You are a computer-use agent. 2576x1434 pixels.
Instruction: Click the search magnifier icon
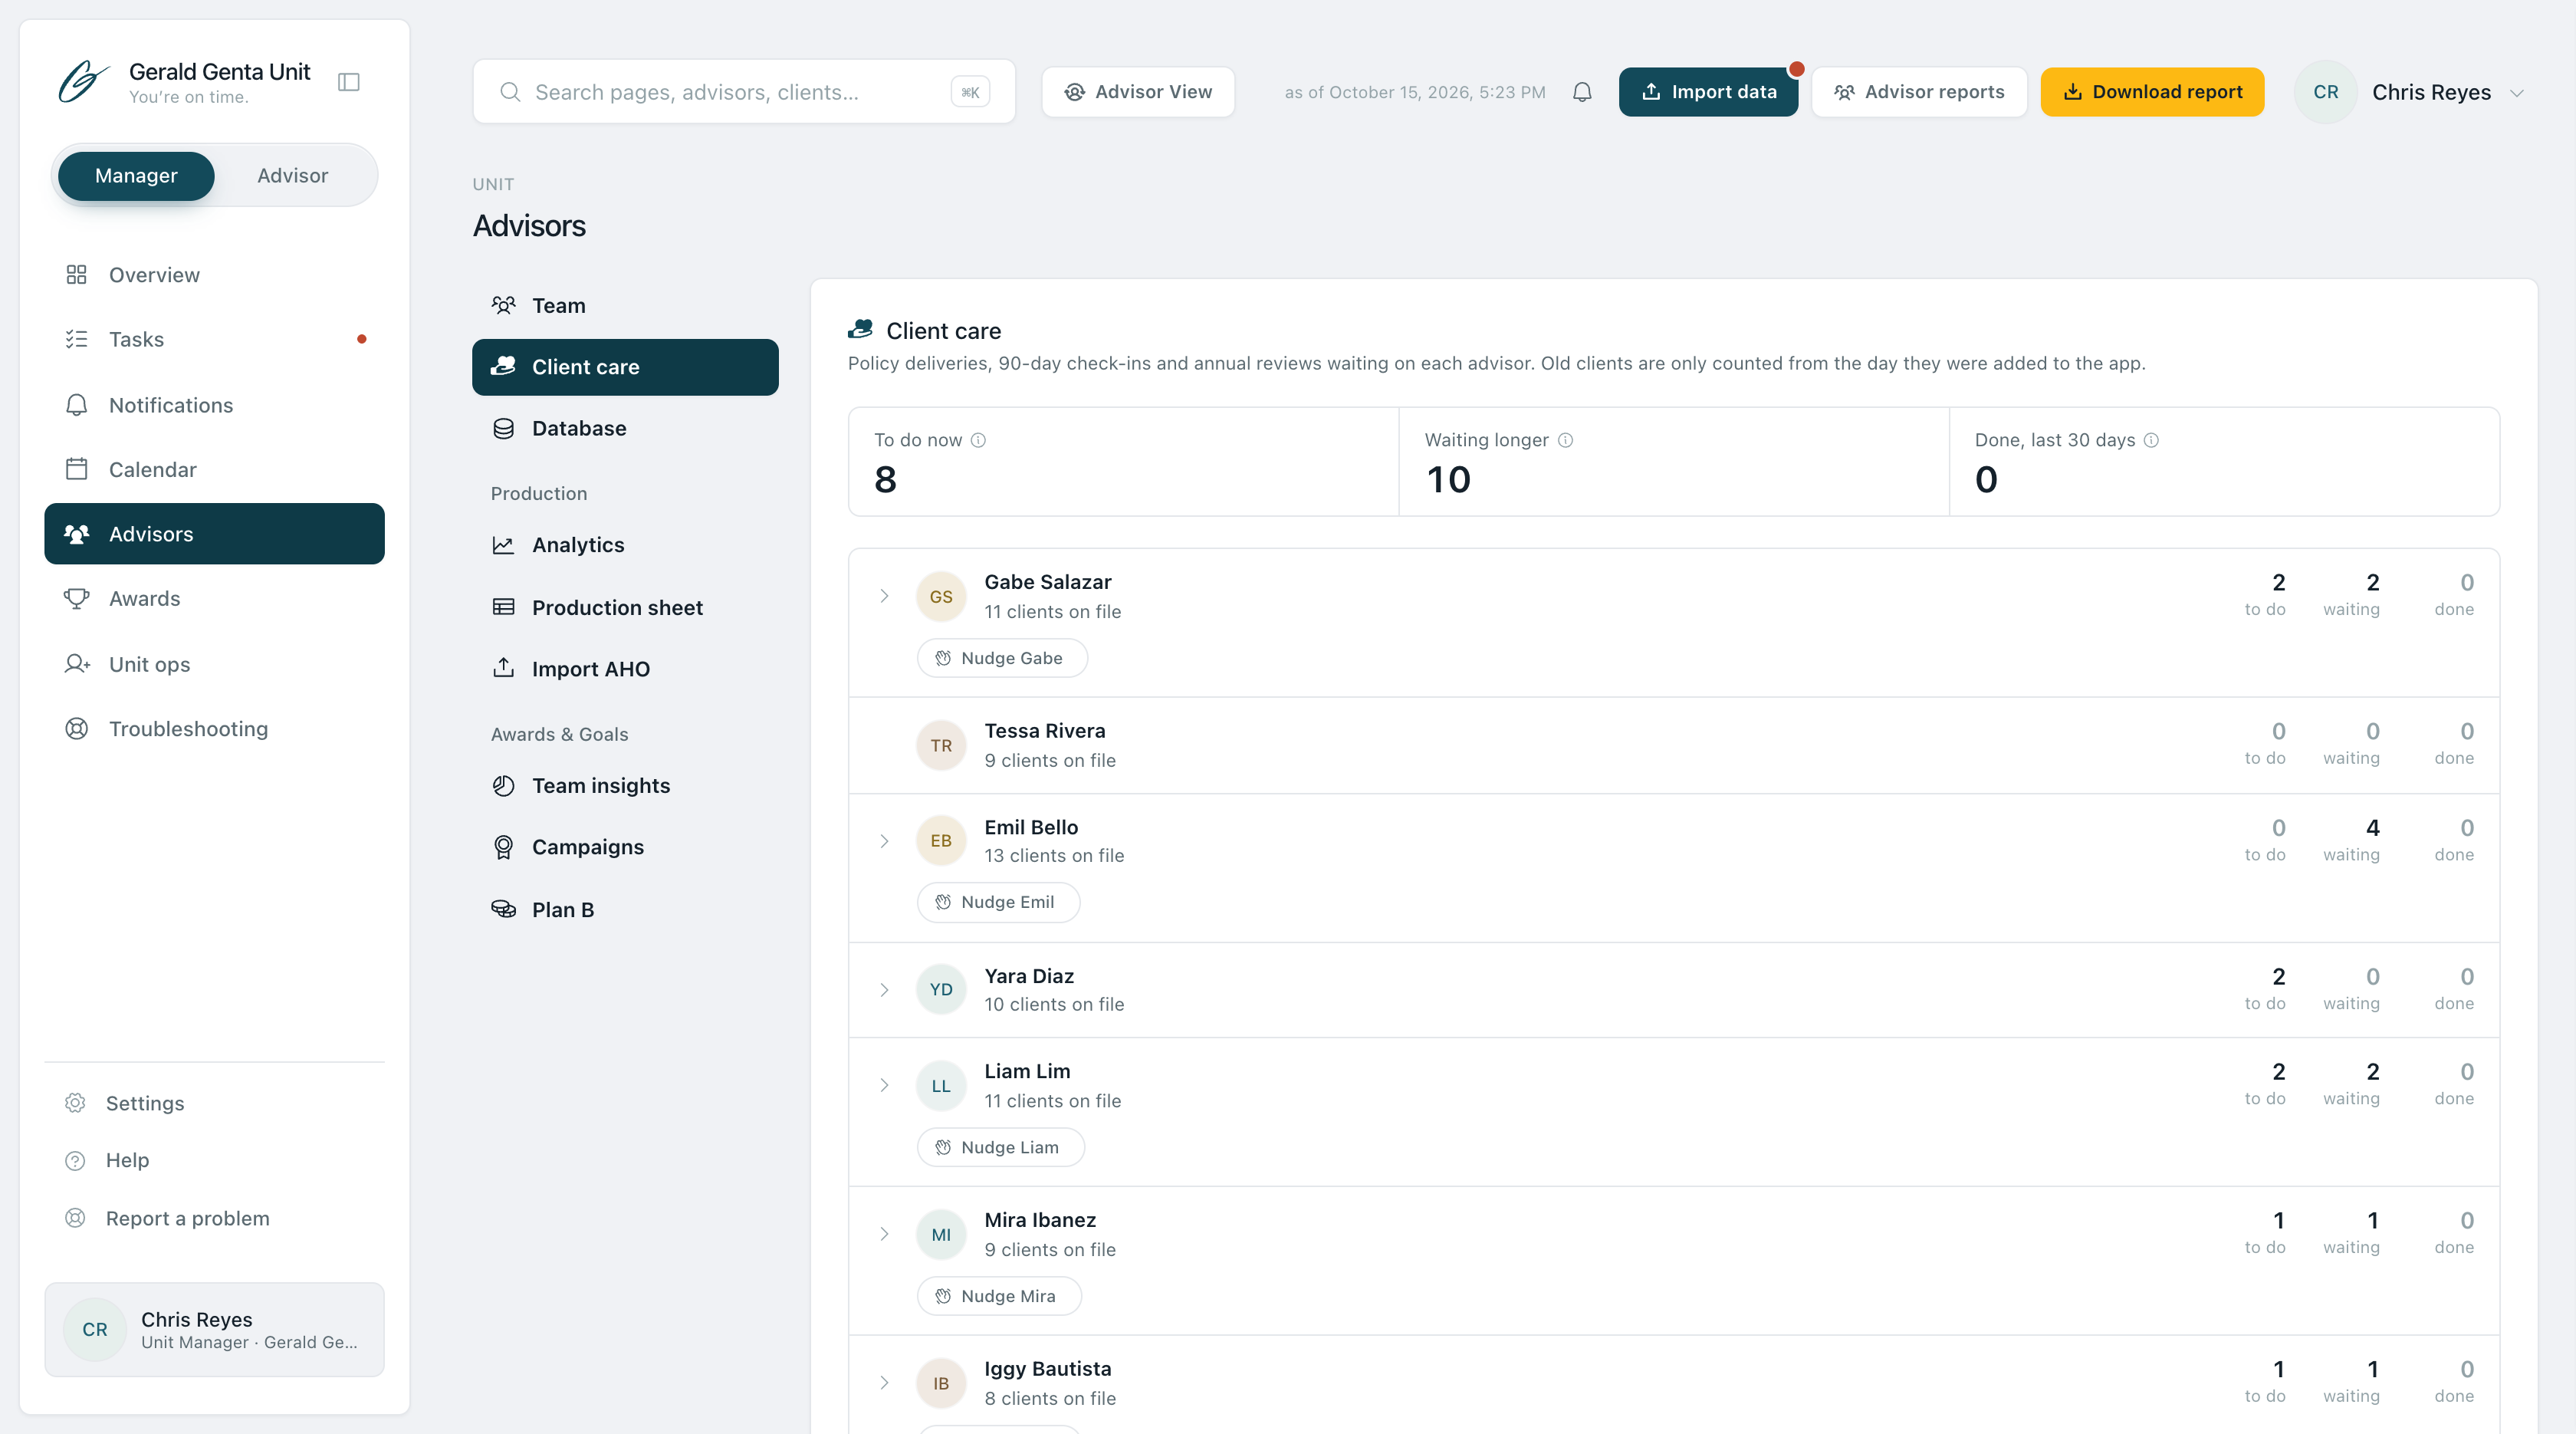pos(510,92)
